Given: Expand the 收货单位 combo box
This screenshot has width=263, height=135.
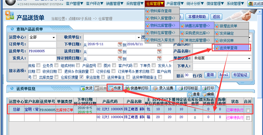Looking at the screenshot, I should pyautogui.click(x=138, y=37).
